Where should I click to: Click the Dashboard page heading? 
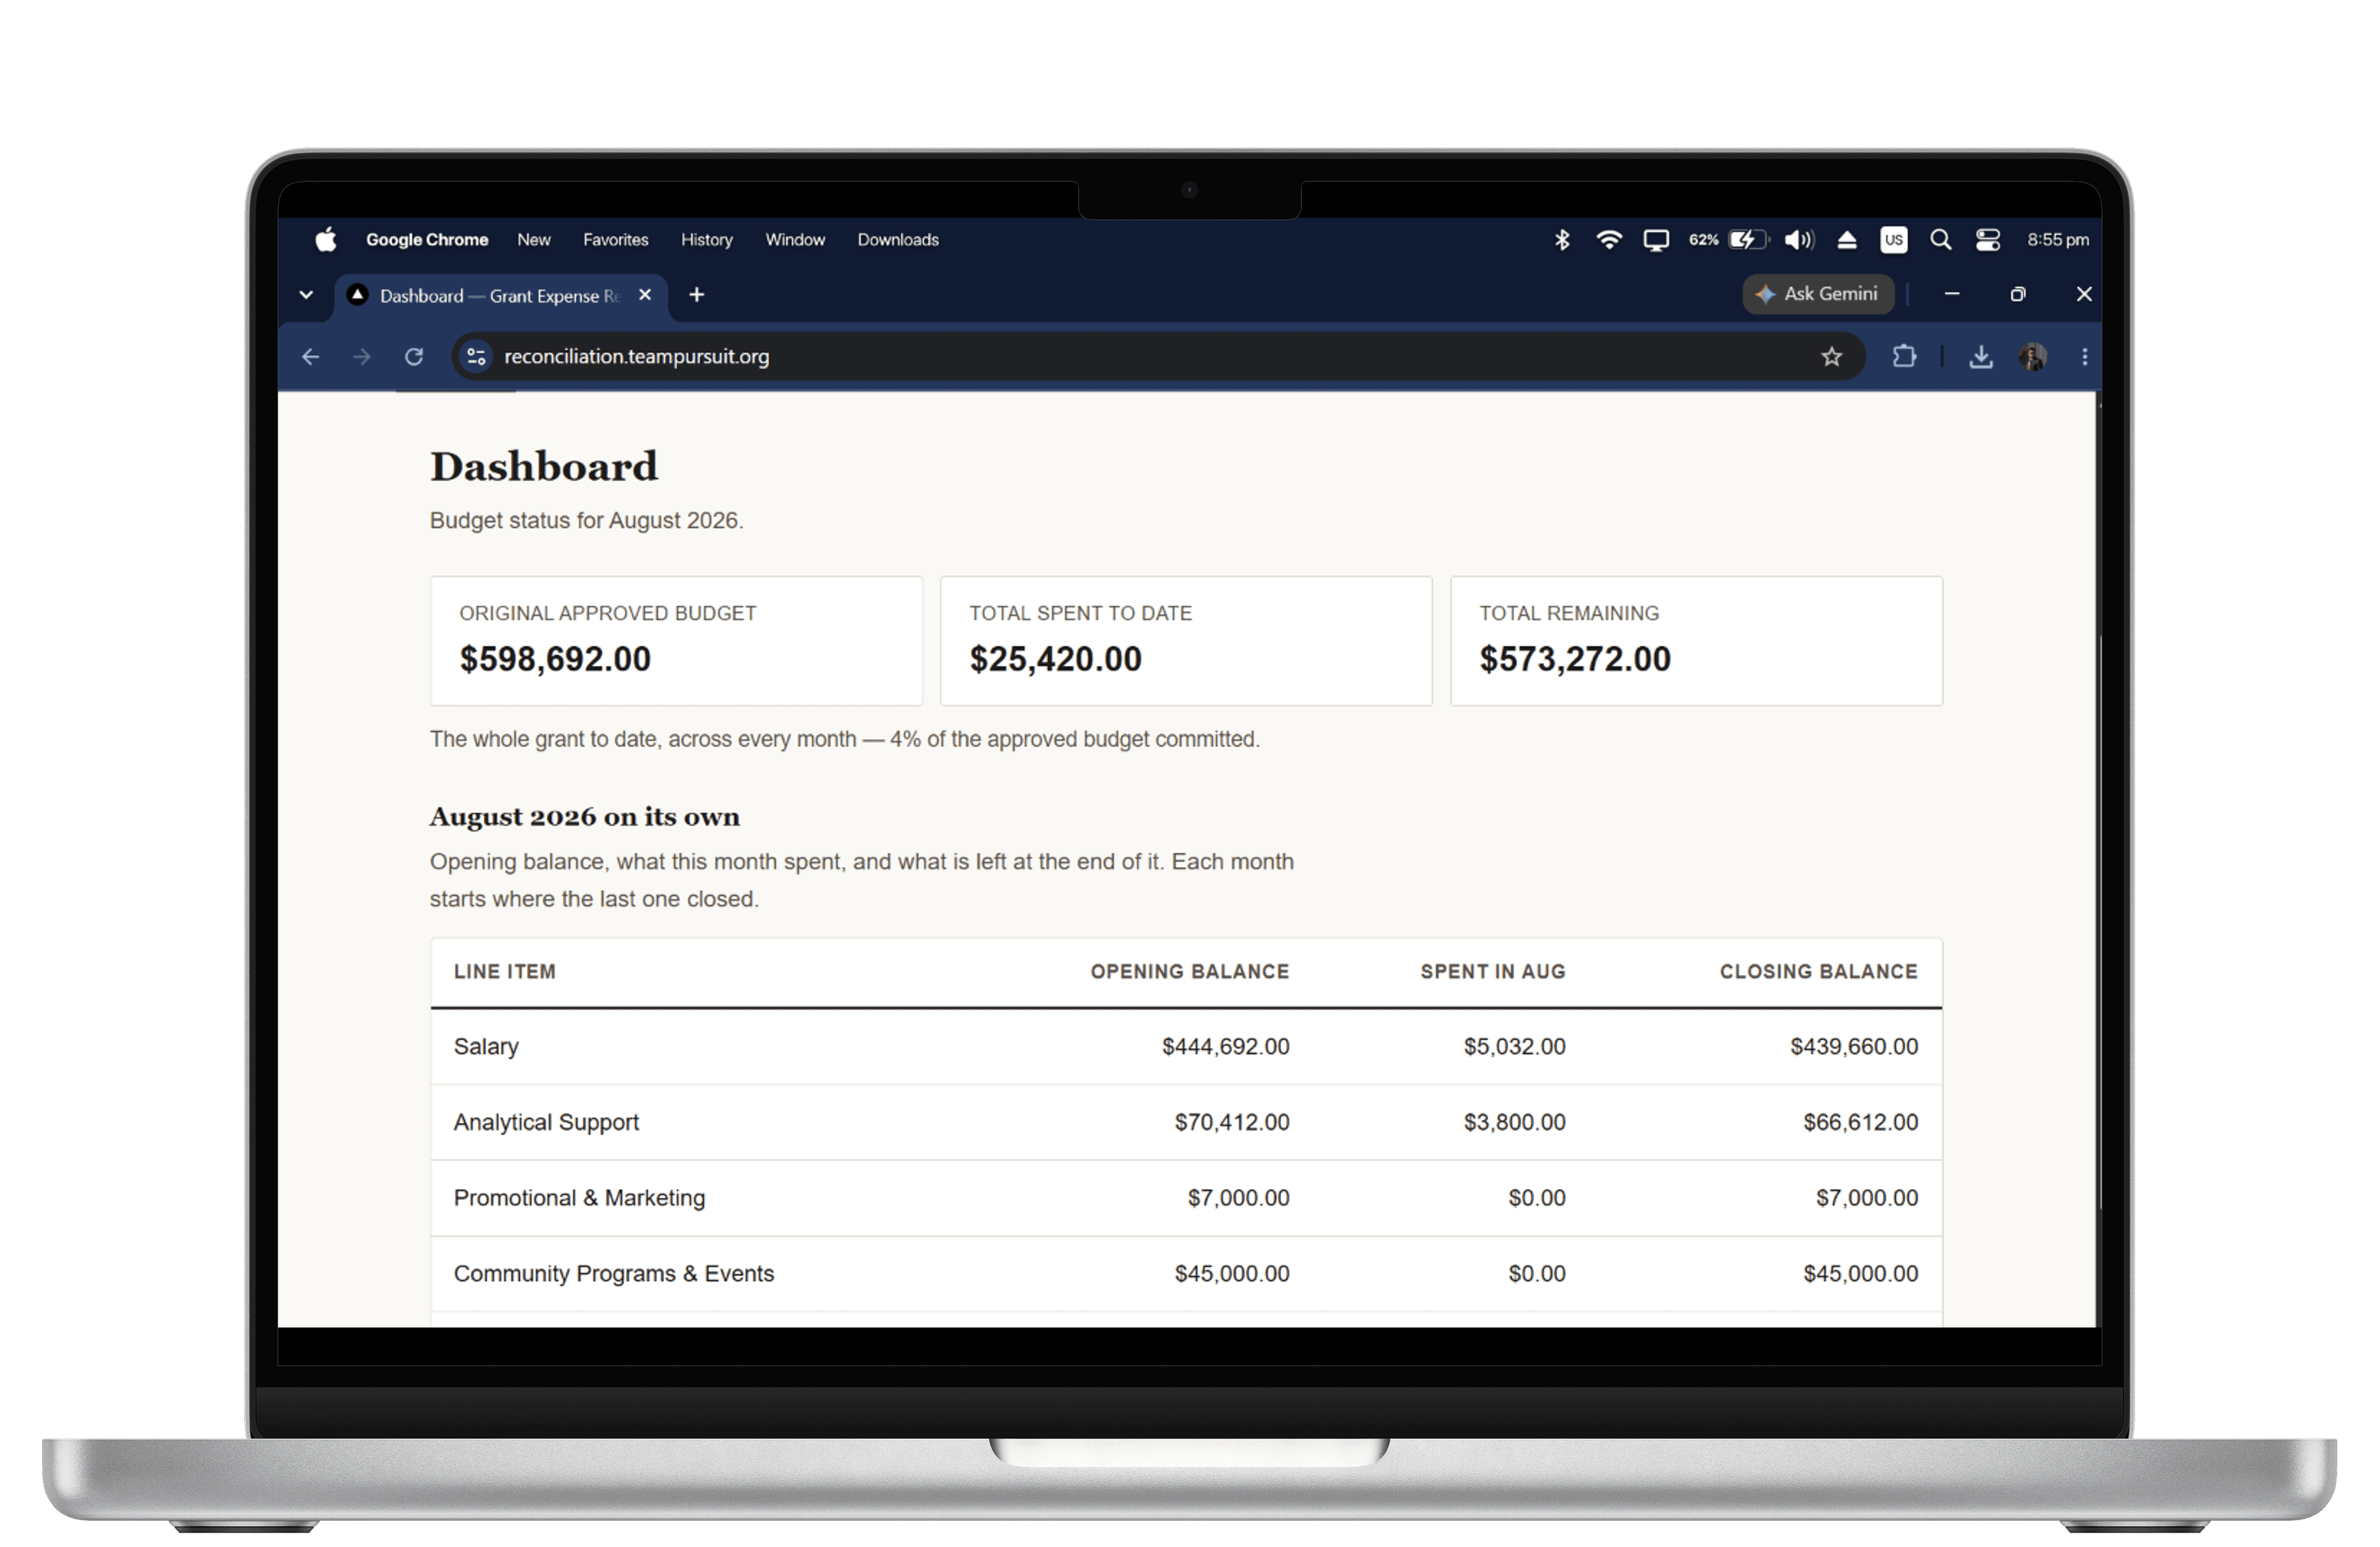pos(544,467)
